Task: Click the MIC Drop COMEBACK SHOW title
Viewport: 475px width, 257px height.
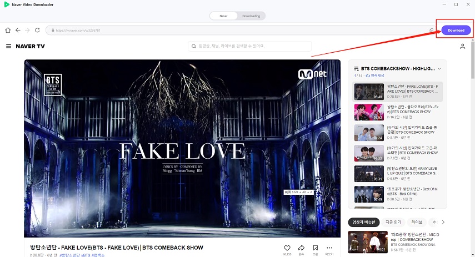Action: click(414, 237)
